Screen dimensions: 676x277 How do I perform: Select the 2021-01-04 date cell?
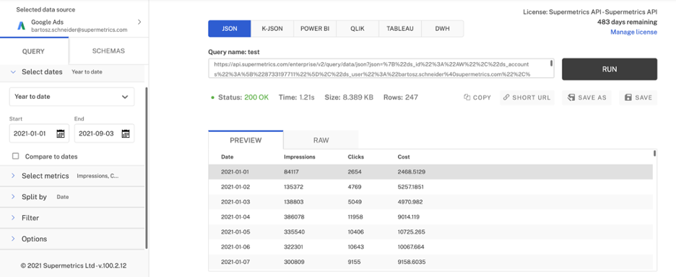pyautogui.click(x=235, y=216)
